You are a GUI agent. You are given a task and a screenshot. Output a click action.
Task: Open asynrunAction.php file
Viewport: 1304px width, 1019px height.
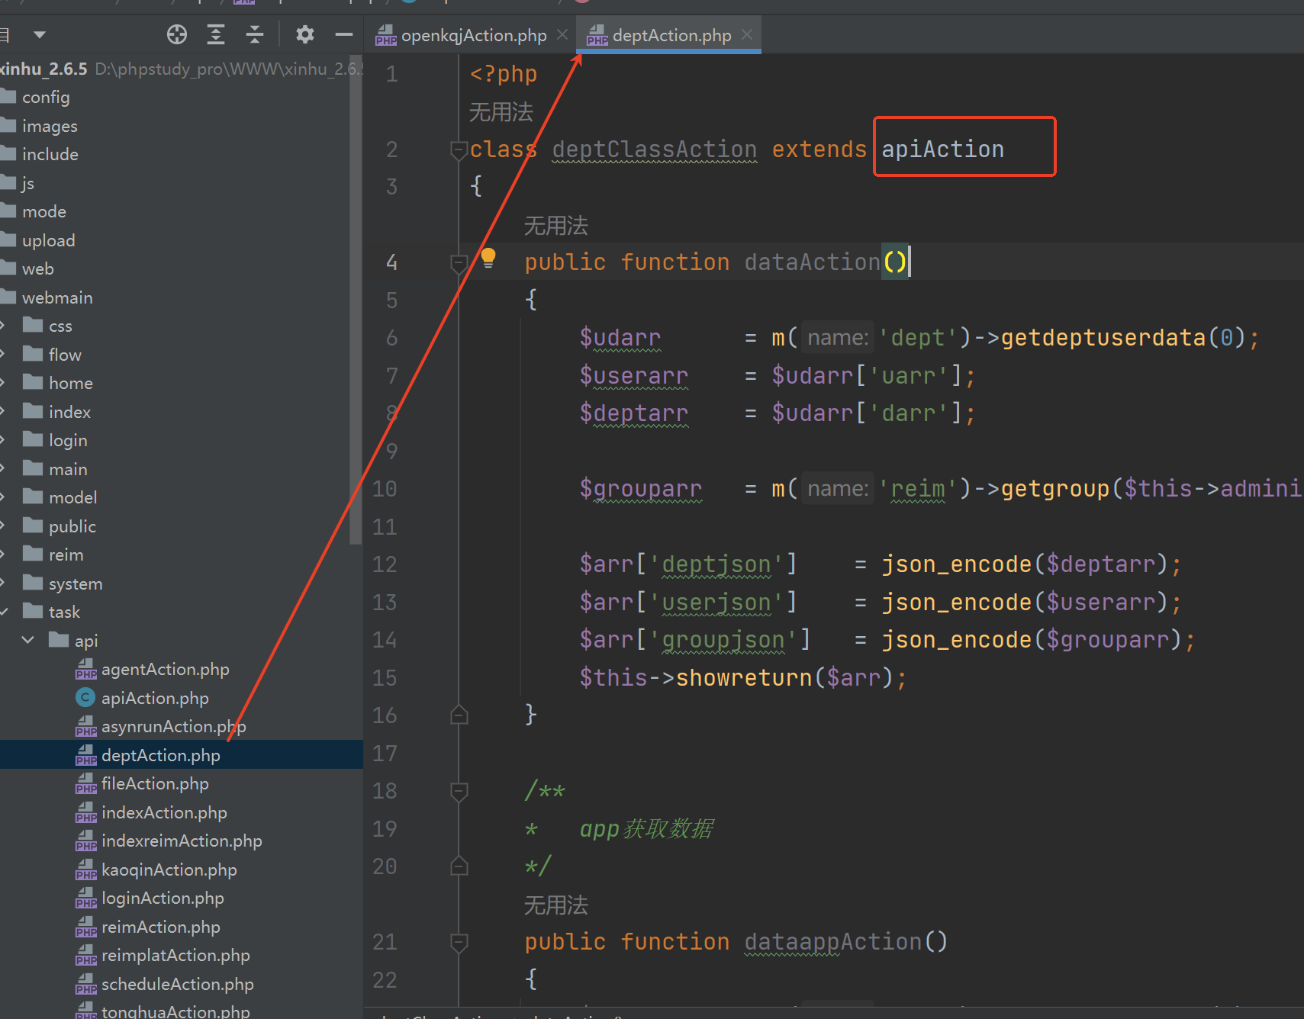173,726
